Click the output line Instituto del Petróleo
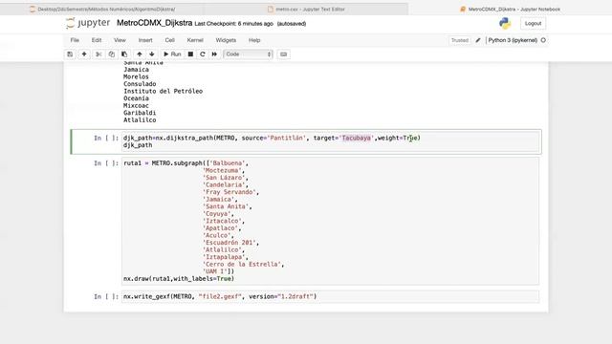The width and height of the screenshot is (612, 344). click(x=164, y=92)
